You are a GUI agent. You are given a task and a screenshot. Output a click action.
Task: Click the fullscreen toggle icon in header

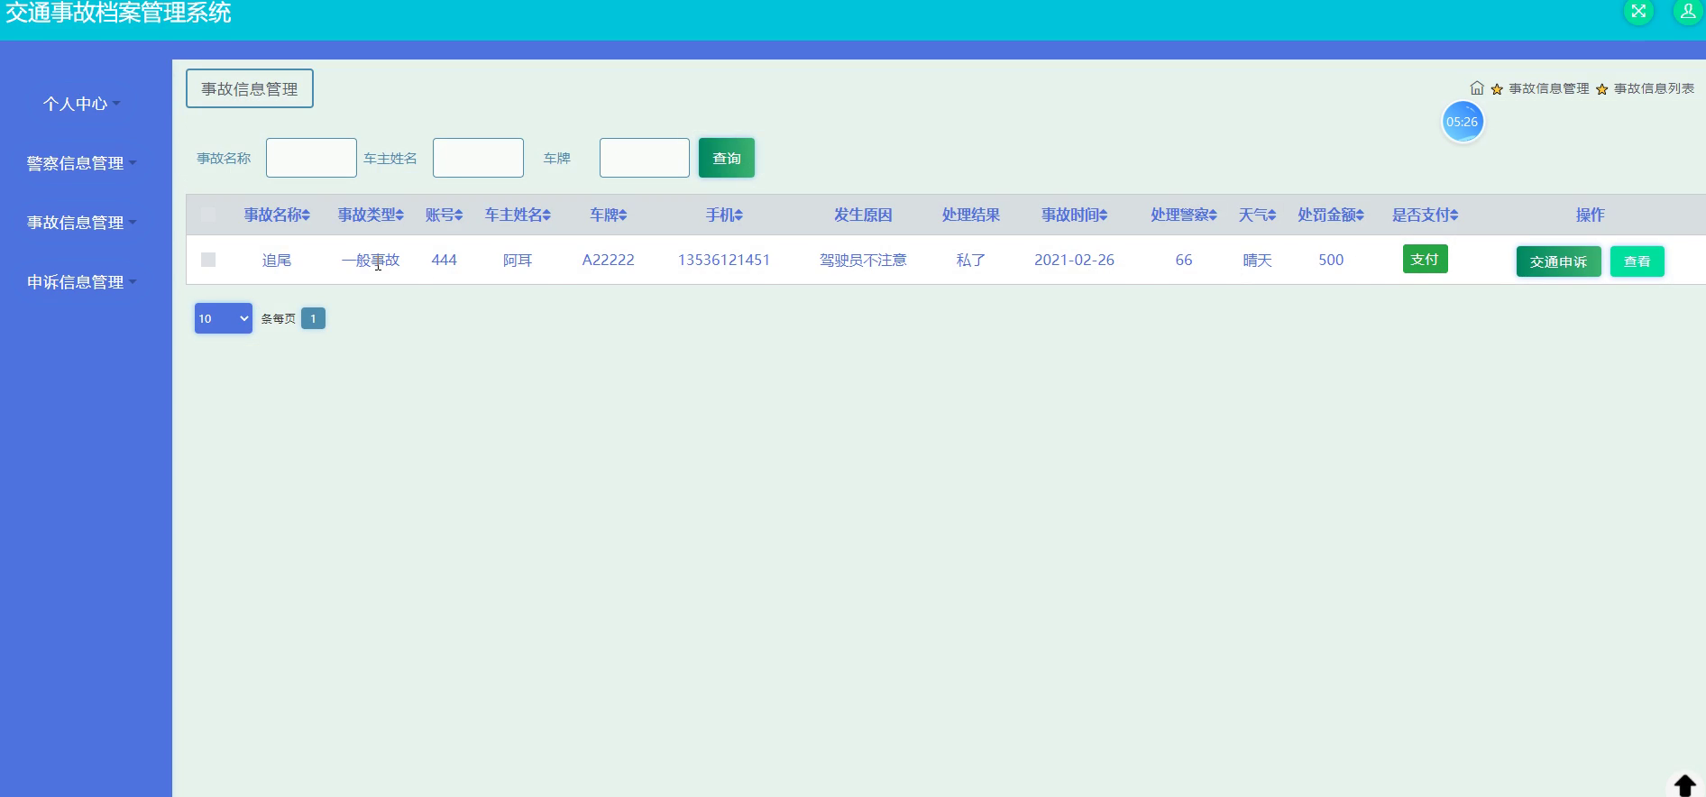1638,11
